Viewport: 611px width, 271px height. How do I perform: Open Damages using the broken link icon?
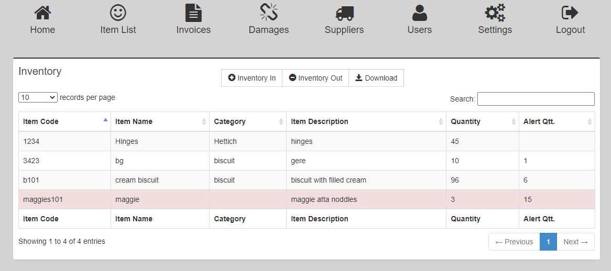pyautogui.click(x=269, y=13)
